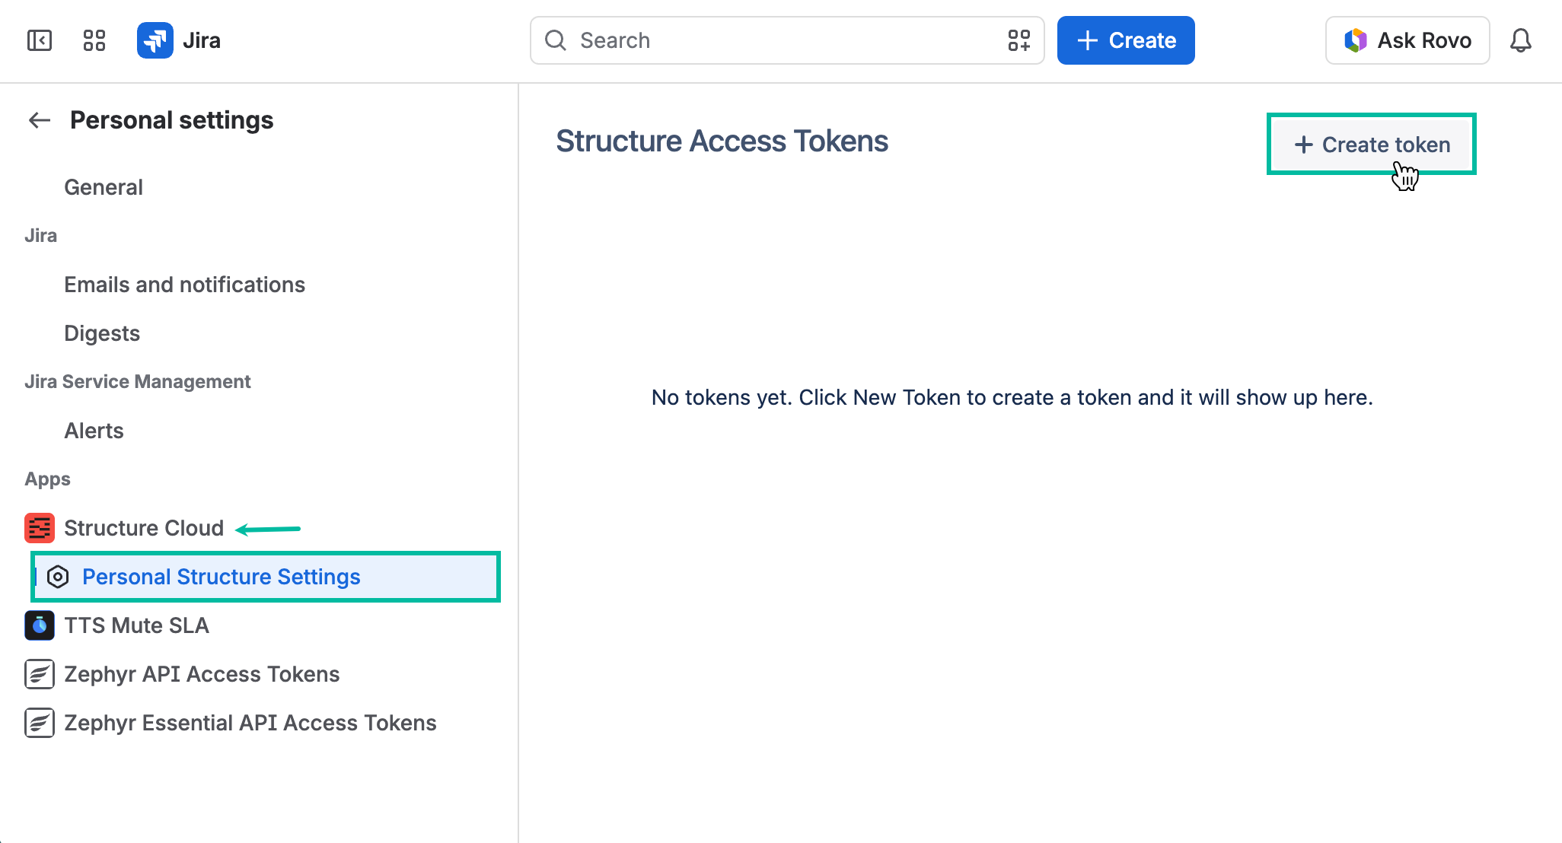Expand the Structure Cloud entry
Image resolution: width=1562 pixels, height=843 pixels.
tap(144, 528)
